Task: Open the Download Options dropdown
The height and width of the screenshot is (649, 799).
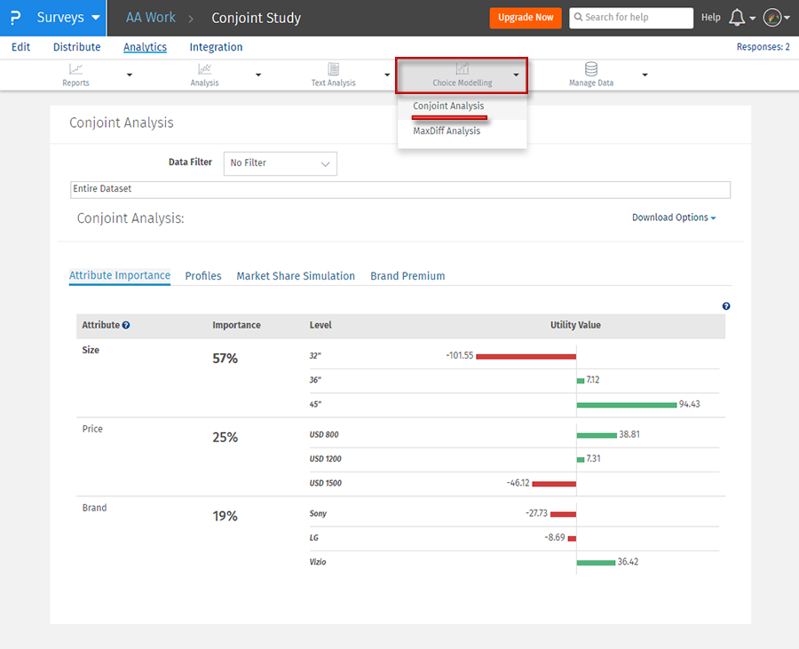Action: point(674,218)
